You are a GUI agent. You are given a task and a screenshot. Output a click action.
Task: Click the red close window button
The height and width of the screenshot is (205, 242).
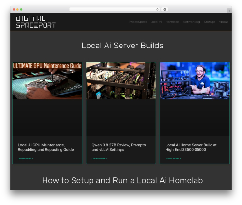[14, 10]
